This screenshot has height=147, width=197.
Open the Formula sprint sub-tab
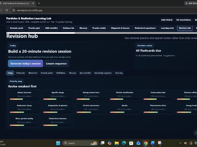pos(47,73)
